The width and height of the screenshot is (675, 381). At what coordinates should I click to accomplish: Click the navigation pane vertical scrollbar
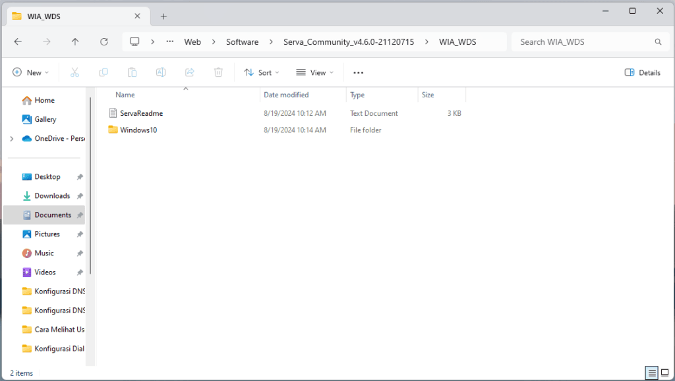pos(90,184)
